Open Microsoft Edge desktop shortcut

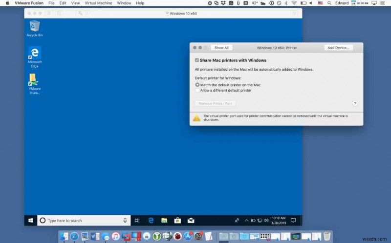[35, 57]
